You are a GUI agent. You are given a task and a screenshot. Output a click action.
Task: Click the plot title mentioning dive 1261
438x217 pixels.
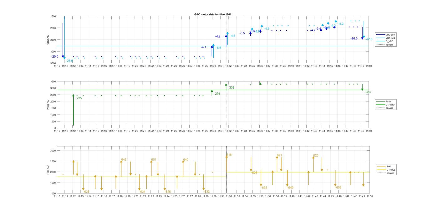[x=213, y=14]
